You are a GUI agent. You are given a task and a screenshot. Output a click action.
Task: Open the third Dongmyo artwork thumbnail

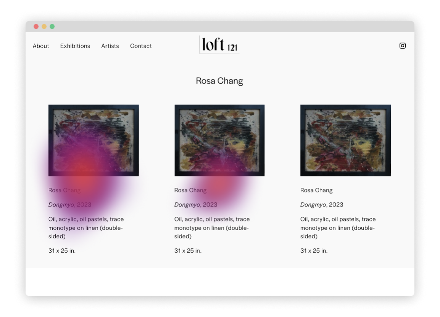345,141
